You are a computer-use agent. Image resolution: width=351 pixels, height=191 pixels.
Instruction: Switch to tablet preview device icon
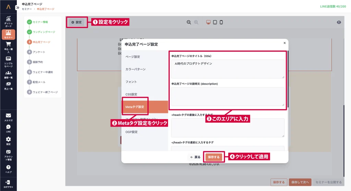215,22
